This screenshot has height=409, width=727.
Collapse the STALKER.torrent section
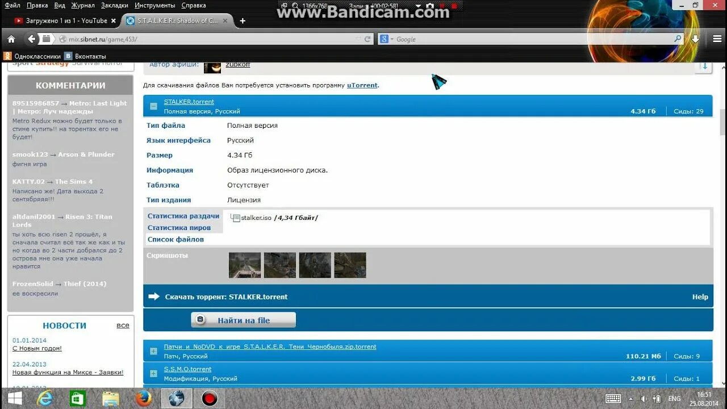tap(153, 106)
